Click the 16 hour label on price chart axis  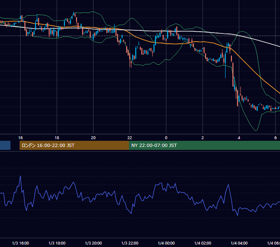[21, 138]
